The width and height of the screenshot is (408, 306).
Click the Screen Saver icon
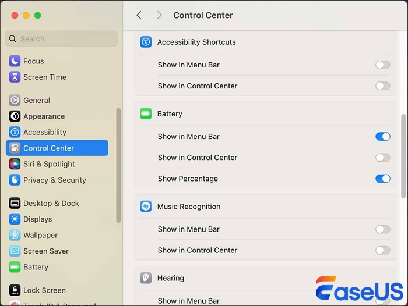coord(15,251)
